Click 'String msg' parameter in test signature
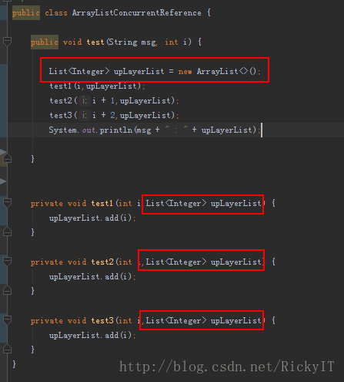 (132, 42)
